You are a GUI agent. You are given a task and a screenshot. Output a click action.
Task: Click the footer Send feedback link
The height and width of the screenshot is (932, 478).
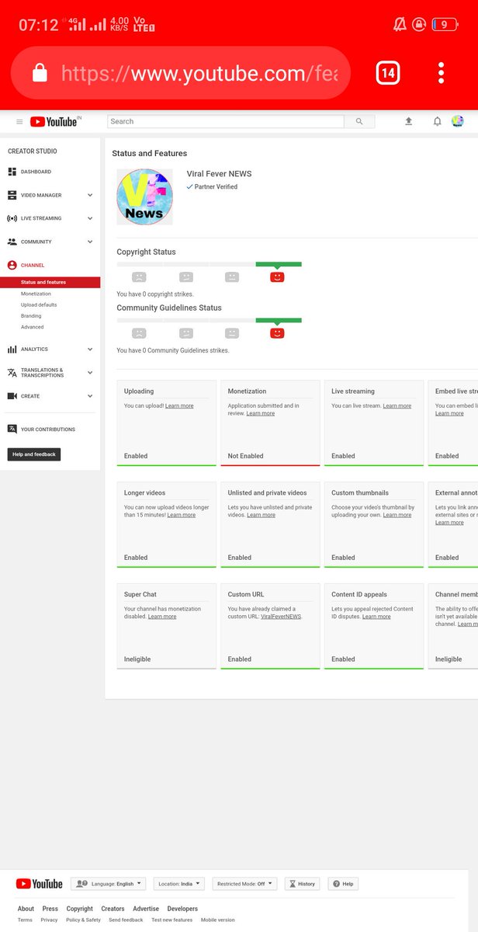click(126, 920)
